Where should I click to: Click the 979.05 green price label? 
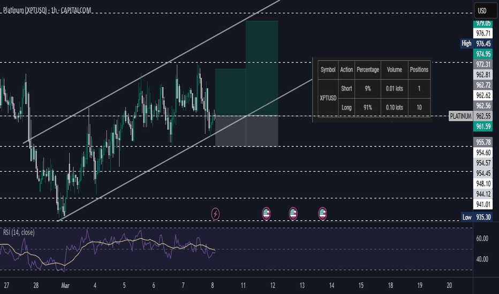(x=483, y=24)
